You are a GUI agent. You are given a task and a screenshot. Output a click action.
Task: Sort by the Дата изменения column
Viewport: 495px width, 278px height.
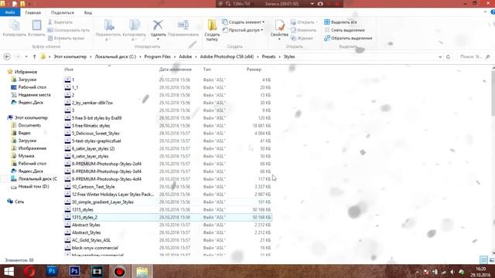click(x=176, y=69)
